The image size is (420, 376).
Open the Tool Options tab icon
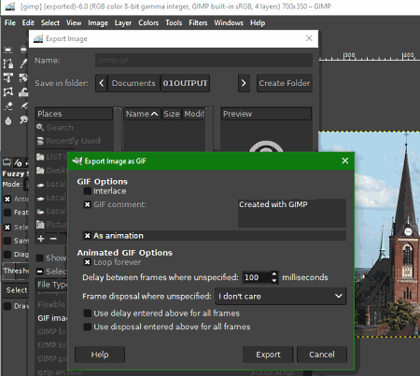[x=7, y=162]
